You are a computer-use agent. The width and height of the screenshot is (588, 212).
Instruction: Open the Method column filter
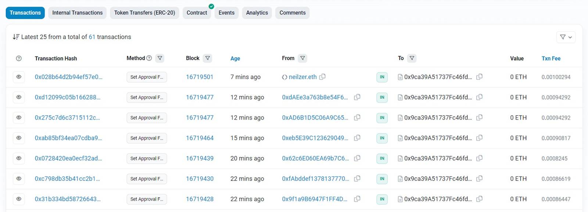(159, 58)
